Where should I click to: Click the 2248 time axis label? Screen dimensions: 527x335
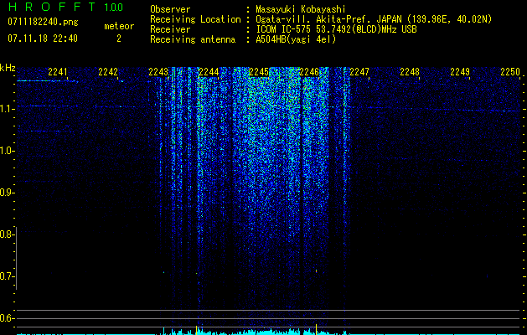click(x=410, y=72)
